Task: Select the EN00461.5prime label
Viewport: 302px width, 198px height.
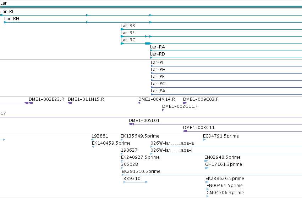Action: coord(225,186)
